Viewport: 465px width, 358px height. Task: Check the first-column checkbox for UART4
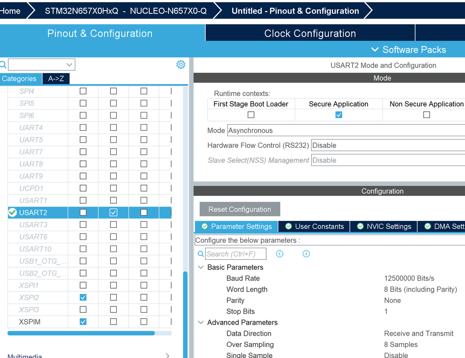[83, 127]
